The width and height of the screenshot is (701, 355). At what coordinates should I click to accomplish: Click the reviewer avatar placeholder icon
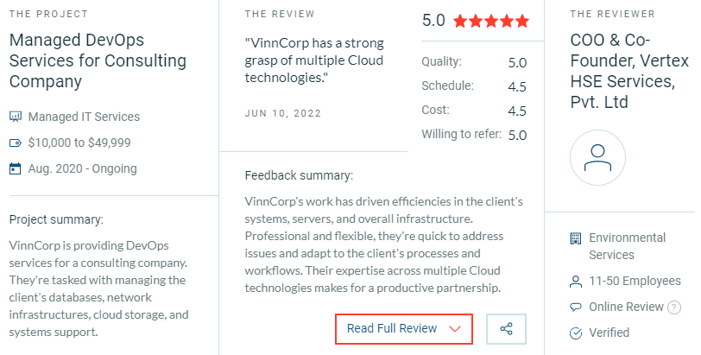coord(597,158)
